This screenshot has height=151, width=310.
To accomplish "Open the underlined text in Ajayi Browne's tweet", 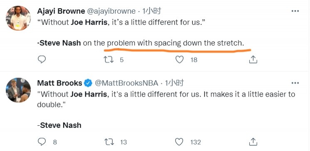I will [175, 43].
